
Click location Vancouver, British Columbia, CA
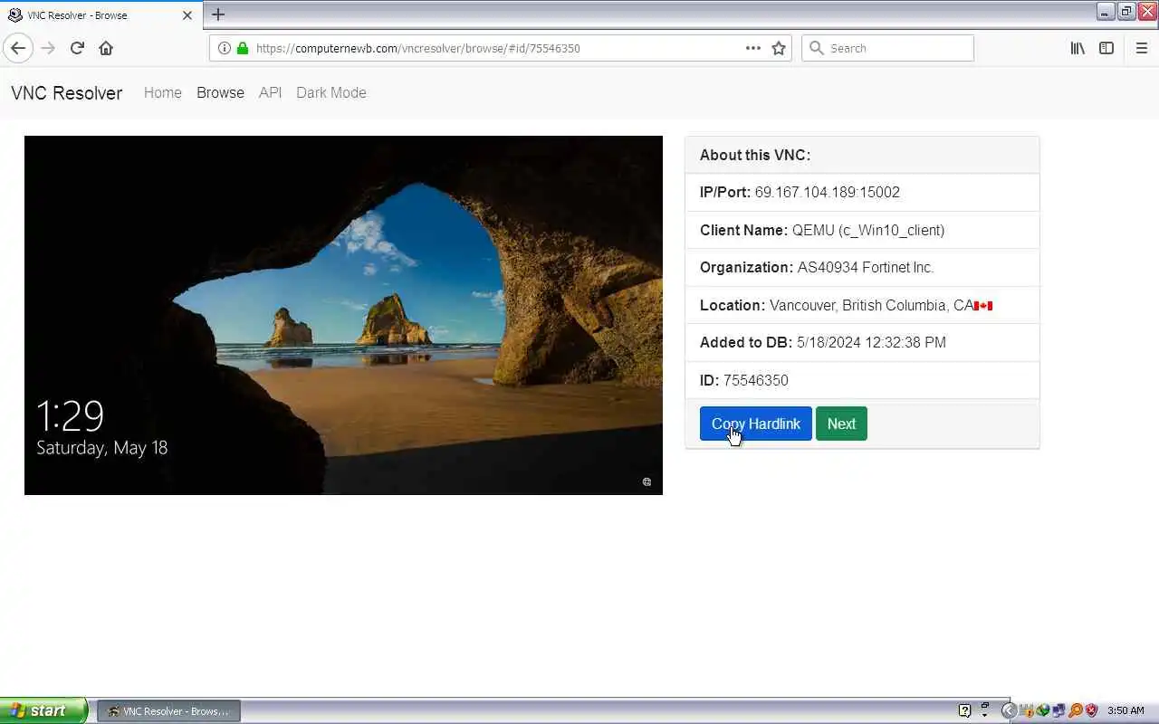tap(871, 305)
